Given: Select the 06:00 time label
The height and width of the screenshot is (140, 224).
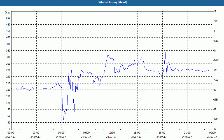Looking at the screenshot, I should coord(61,133).
